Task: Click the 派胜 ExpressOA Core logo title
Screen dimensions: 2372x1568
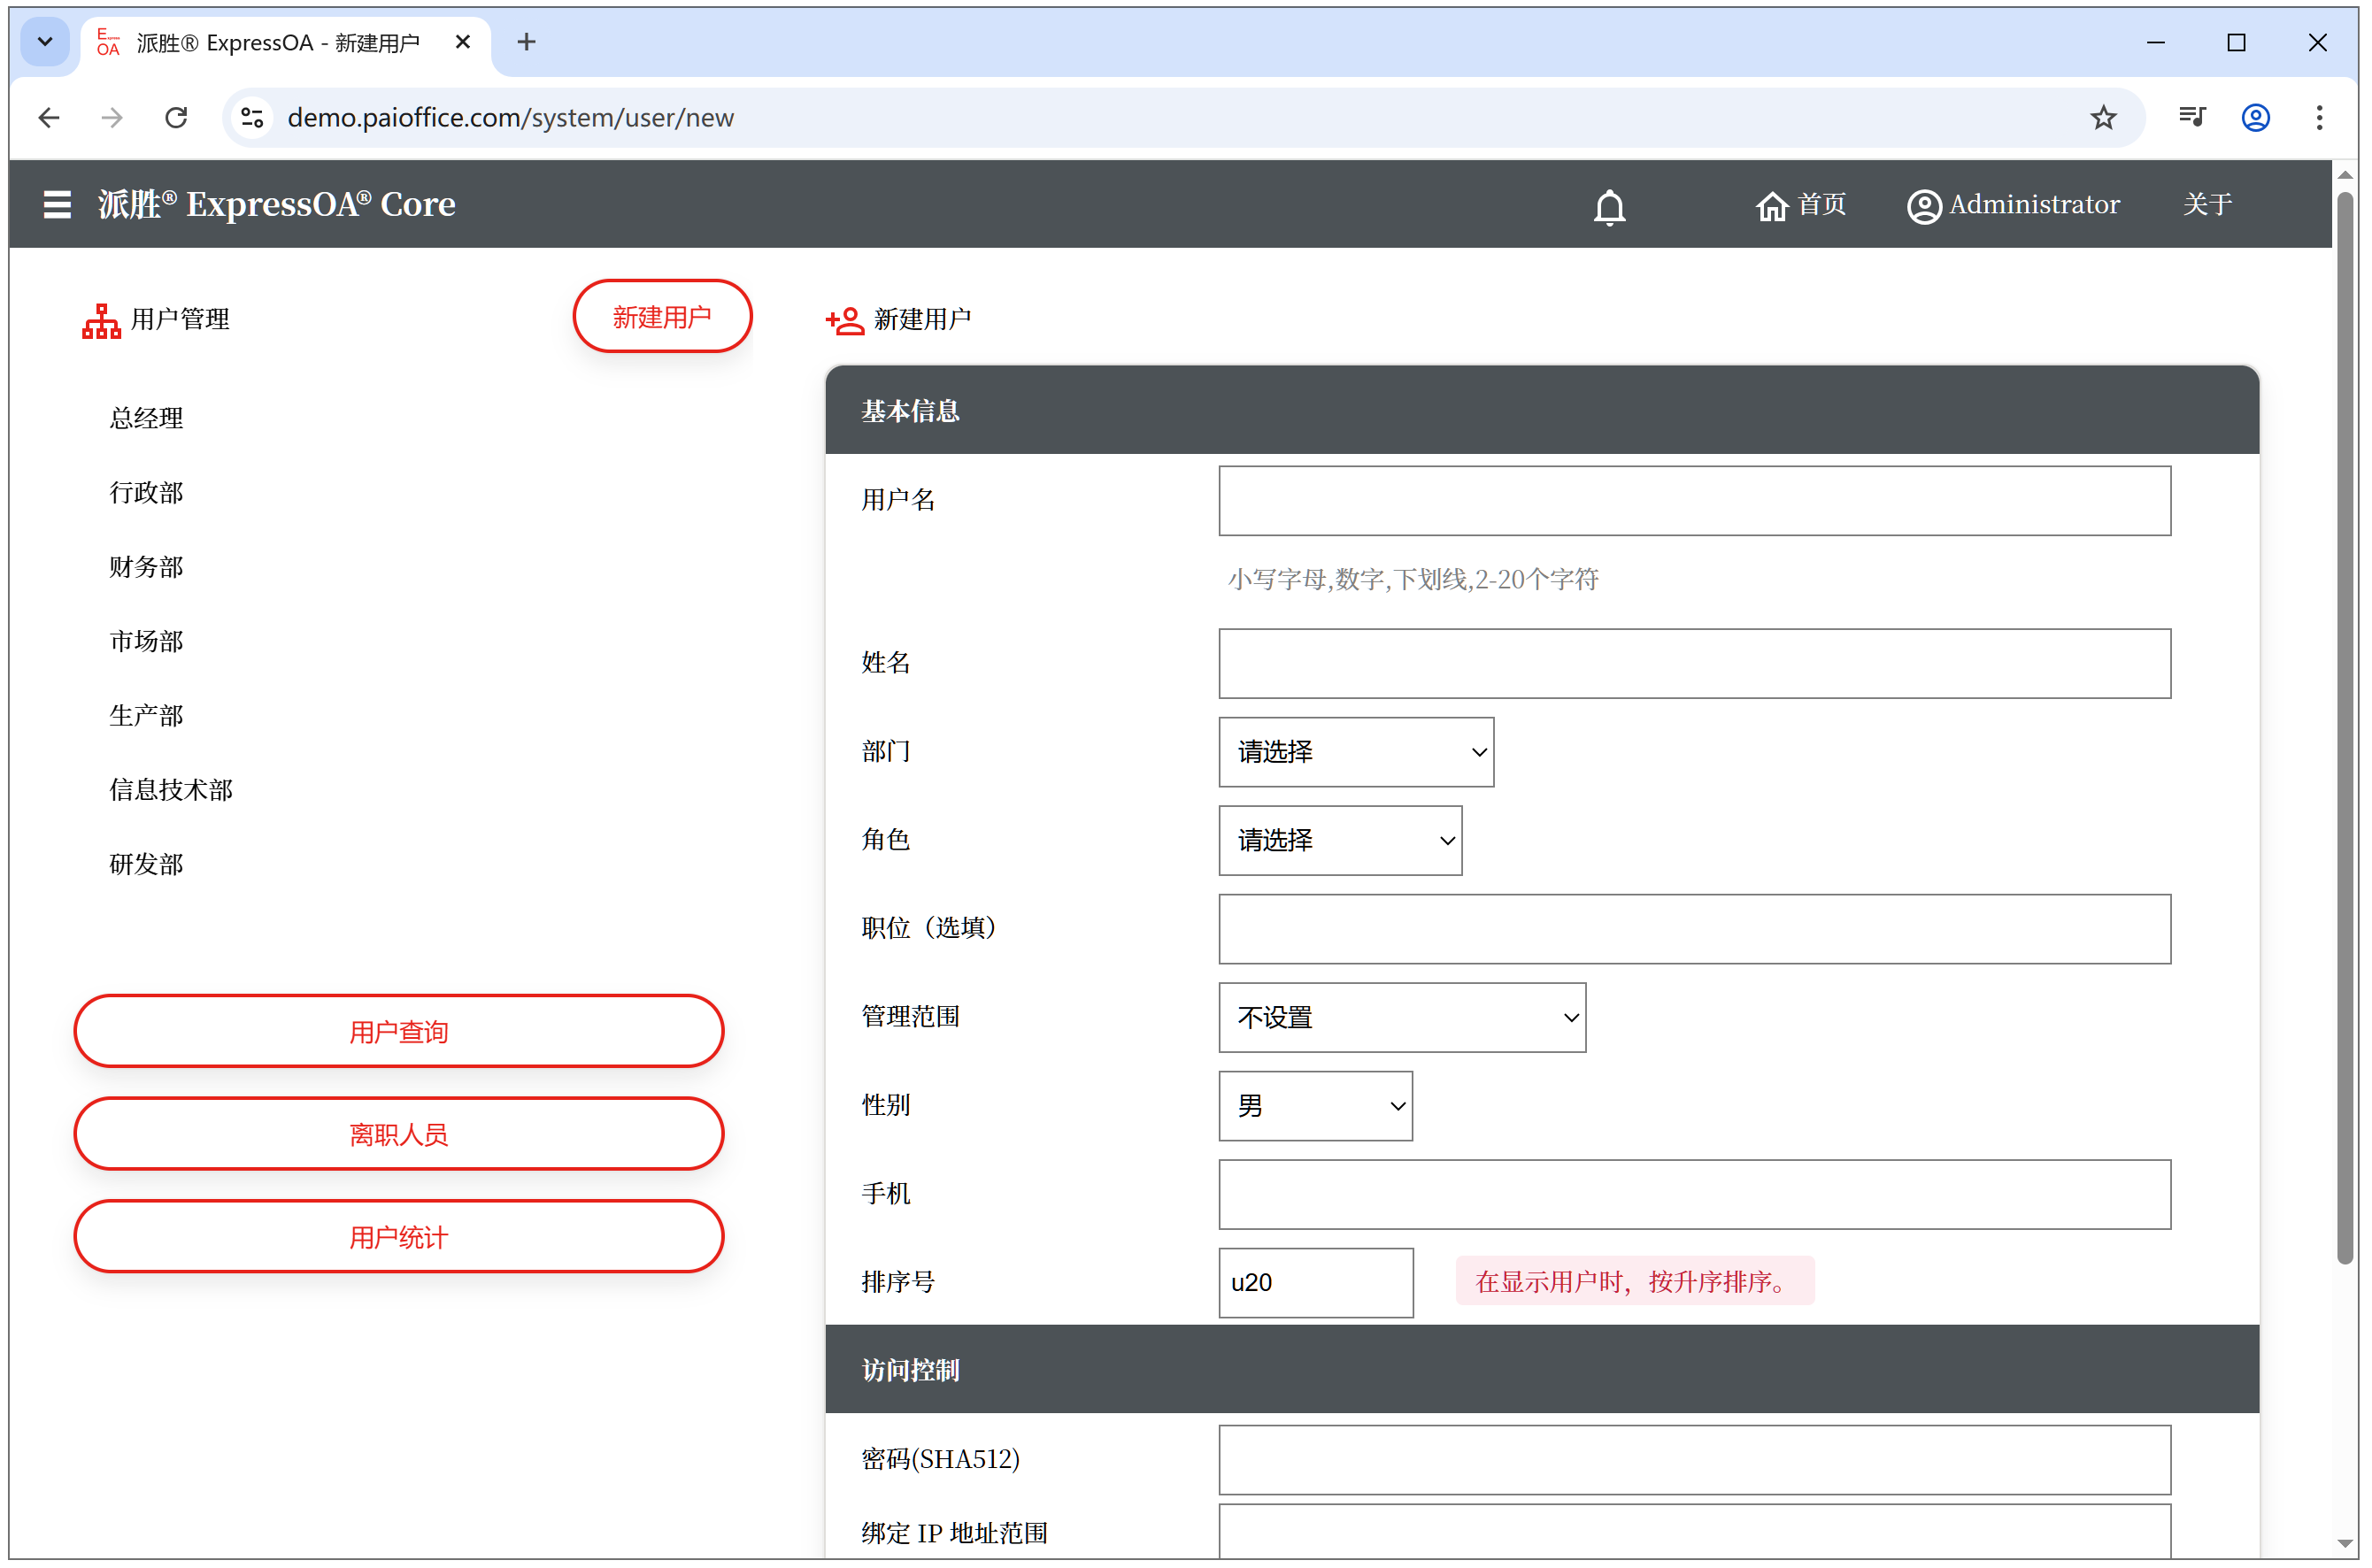Action: point(277,204)
